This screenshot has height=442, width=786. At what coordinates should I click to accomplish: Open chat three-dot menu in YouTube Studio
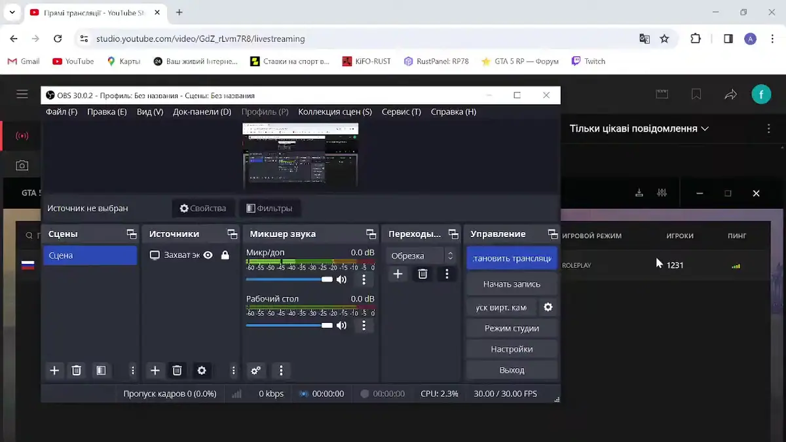point(769,128)
